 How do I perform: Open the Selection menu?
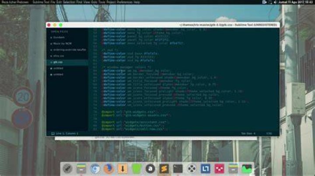(x=69, y=2)
